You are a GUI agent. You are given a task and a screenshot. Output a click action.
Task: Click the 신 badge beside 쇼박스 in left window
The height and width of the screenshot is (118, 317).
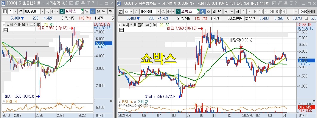click(62, 12)
